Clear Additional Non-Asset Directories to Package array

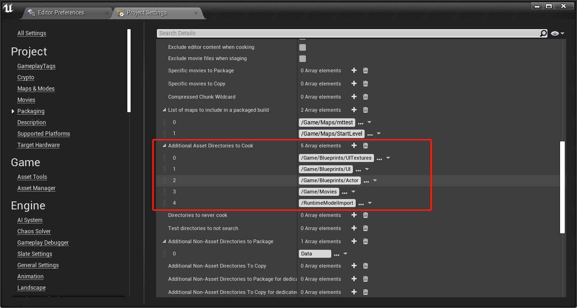[x=366, y=241]
